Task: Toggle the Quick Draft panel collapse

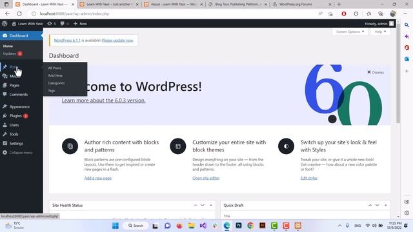Action: [386, 205]
